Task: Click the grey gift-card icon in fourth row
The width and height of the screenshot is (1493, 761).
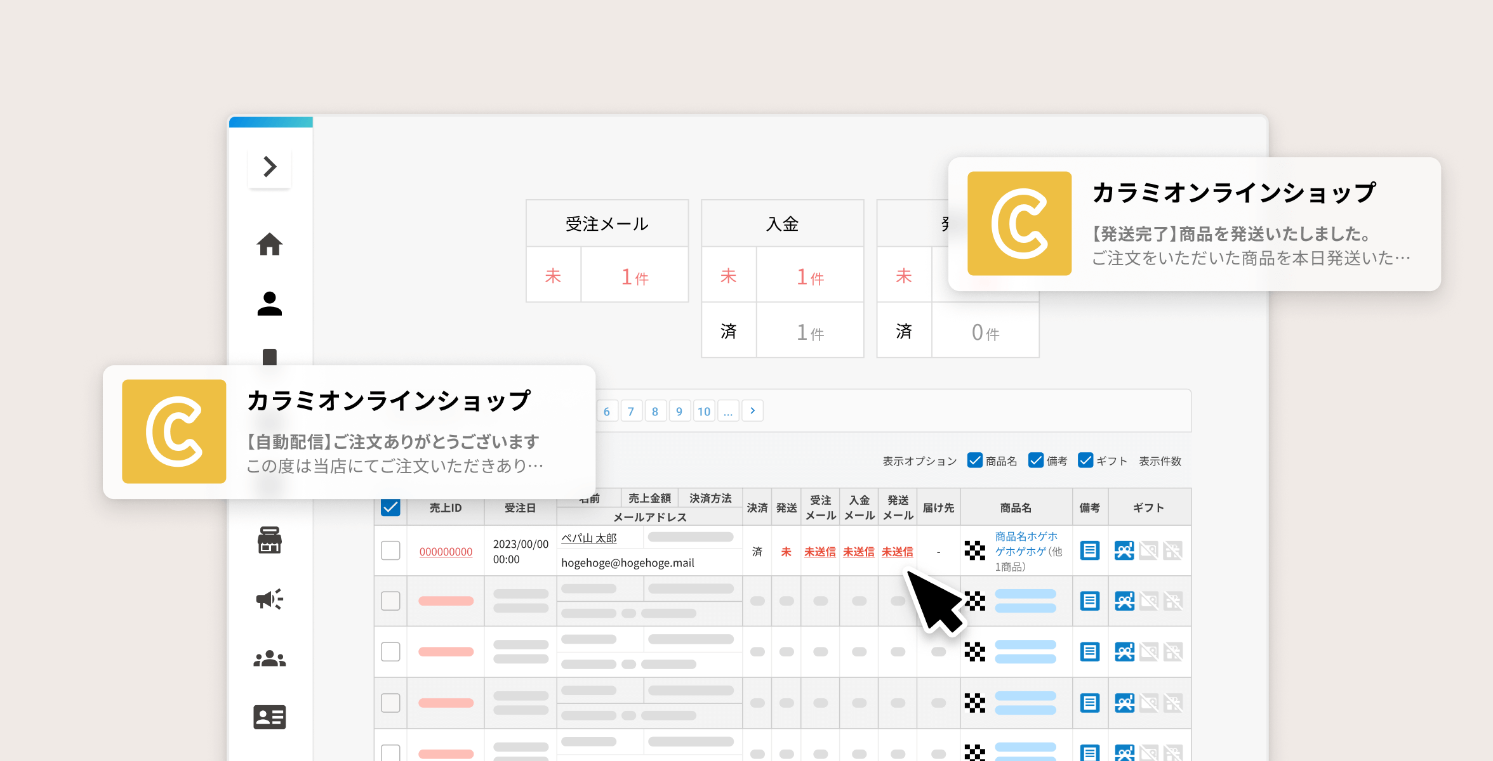Action: [x=1149, y=703]
